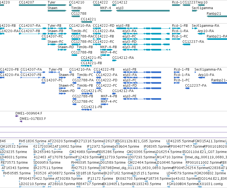The width and height of the screenshot is (227, 188).
Task: Click the CG14207 gene label
Action: 26,2
